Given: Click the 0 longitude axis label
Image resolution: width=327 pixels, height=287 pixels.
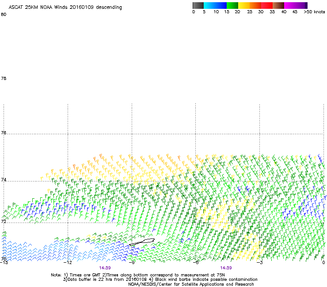Looking at the screenshot, I should [x=323, y=262].
